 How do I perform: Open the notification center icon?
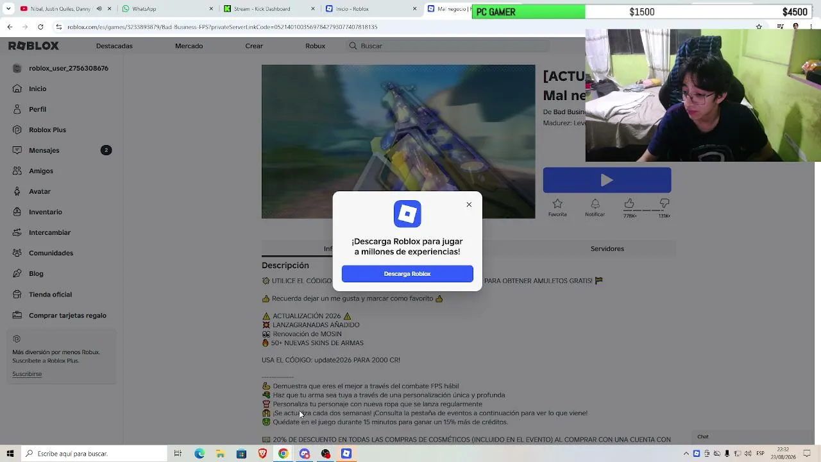click(807, 454)
